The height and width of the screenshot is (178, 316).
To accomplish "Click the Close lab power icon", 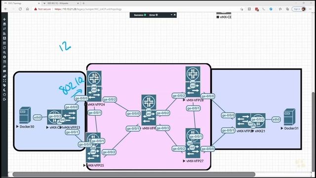I will click(4, 94).
